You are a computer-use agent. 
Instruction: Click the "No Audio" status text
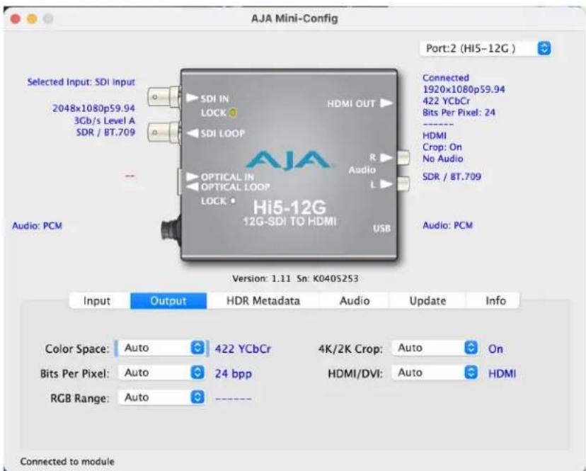tap(443, 159)
